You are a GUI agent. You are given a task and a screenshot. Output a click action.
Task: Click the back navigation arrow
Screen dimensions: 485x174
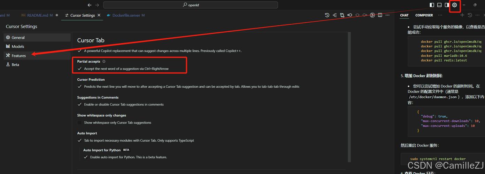pos(90,5)
